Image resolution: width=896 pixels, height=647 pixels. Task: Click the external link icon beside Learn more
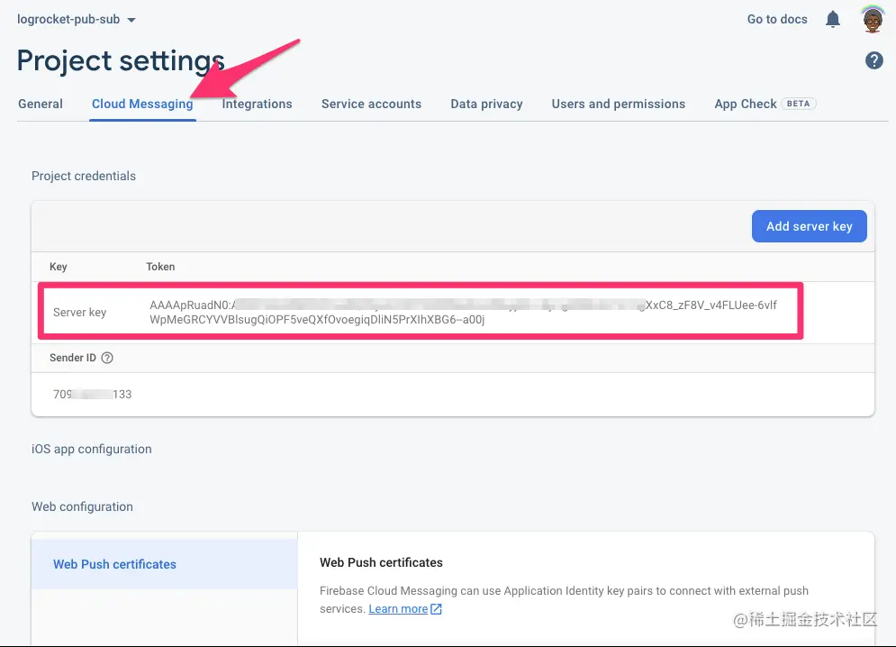point(435,608)
